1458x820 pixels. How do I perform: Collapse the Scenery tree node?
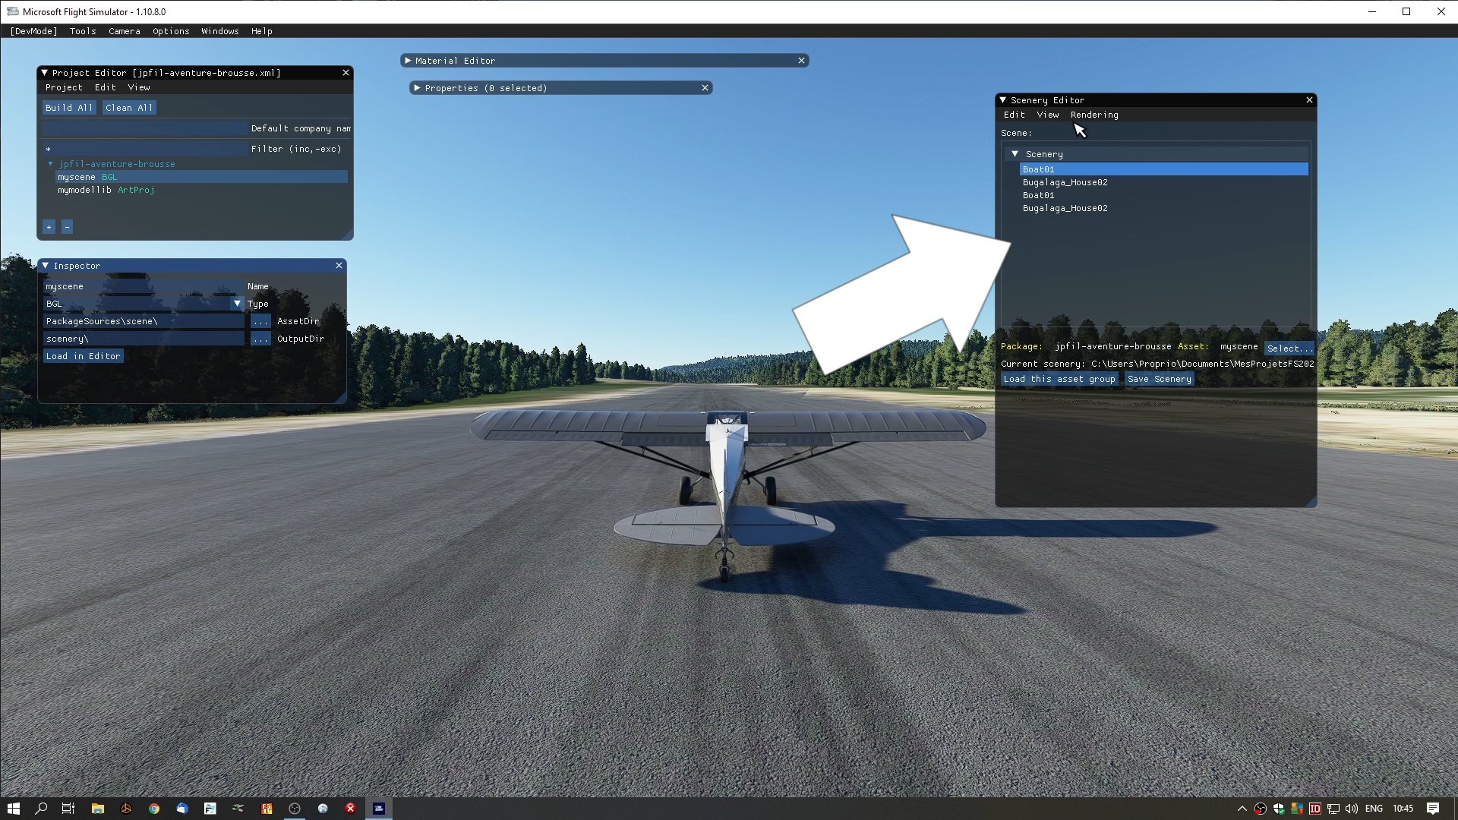[x=1015, y=154]
